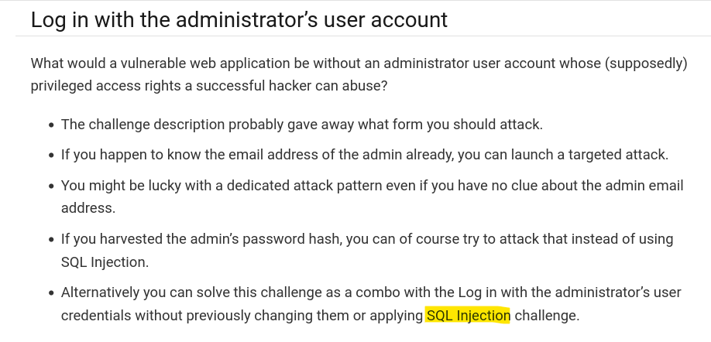Click the bullet dot before "If you happen"
711x342 pixels.
coord(51,156)
